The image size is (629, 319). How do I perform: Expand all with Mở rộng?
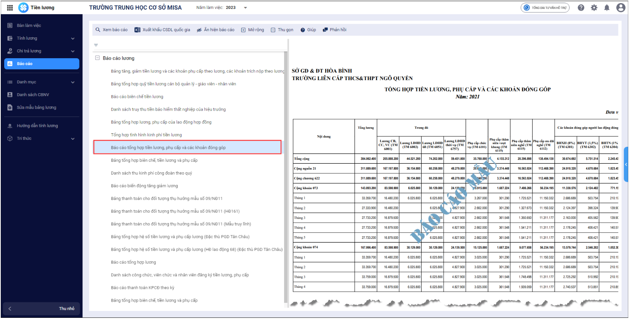tap(252, 30)
